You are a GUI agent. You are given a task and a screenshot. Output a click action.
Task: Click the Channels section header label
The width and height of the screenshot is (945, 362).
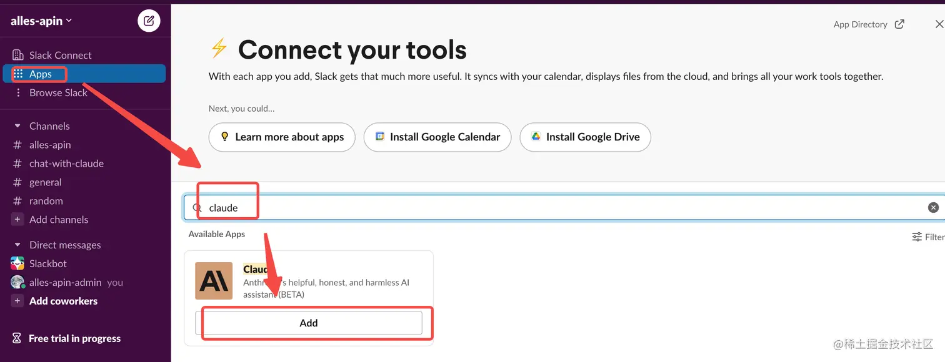[49, 126]
